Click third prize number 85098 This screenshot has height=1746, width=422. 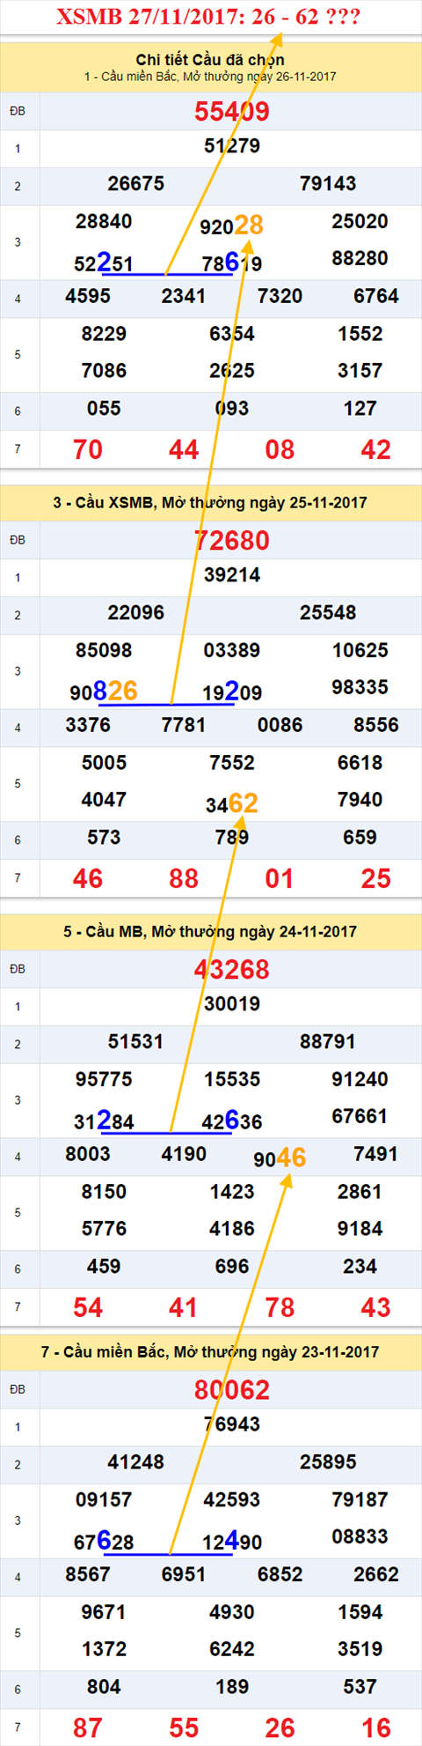tap(104, 650)
